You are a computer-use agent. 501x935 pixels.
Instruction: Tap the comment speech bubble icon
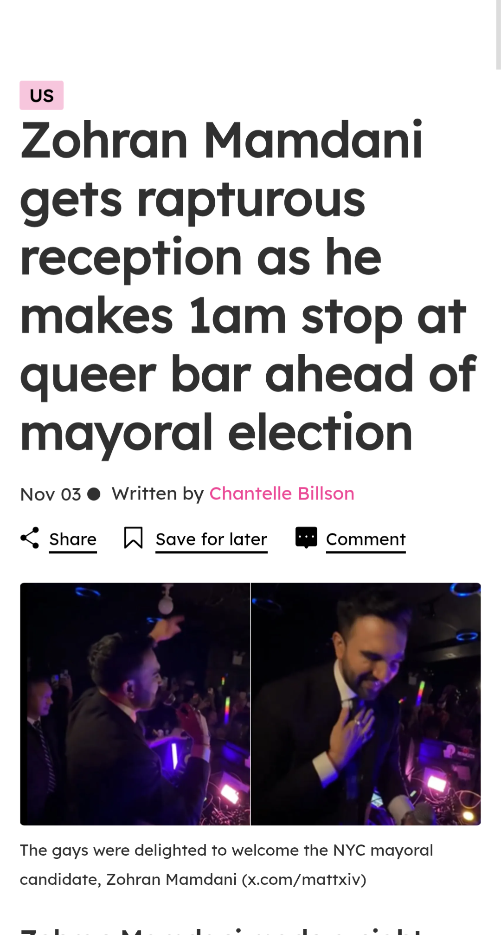pyautogui.click(x=306, y=538)
